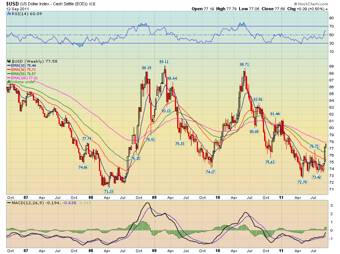The height and width of the screenshot is (254, 340).
Task: Select the 72.70 low annotation
Action: pyautogui.click(x=302, y=182)
